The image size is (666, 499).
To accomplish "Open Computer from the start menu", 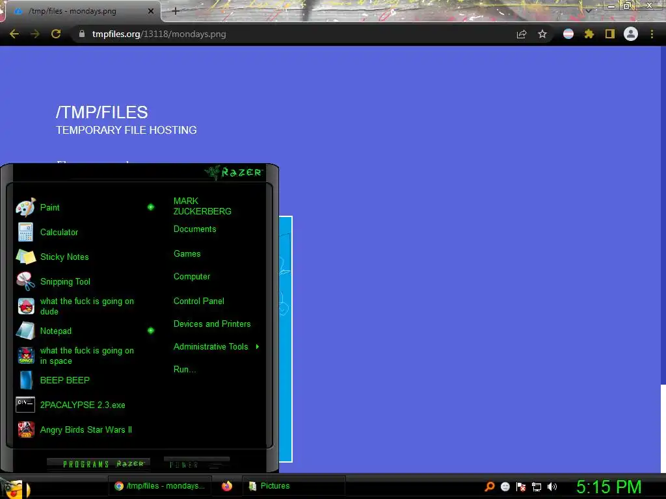I will [x=192, y=277].
